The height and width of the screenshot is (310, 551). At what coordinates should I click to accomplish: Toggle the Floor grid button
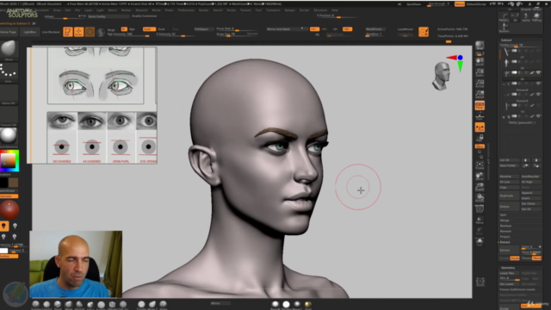(480, 116)
